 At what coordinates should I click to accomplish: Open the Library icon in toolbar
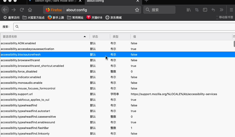(x=189, y=10)
